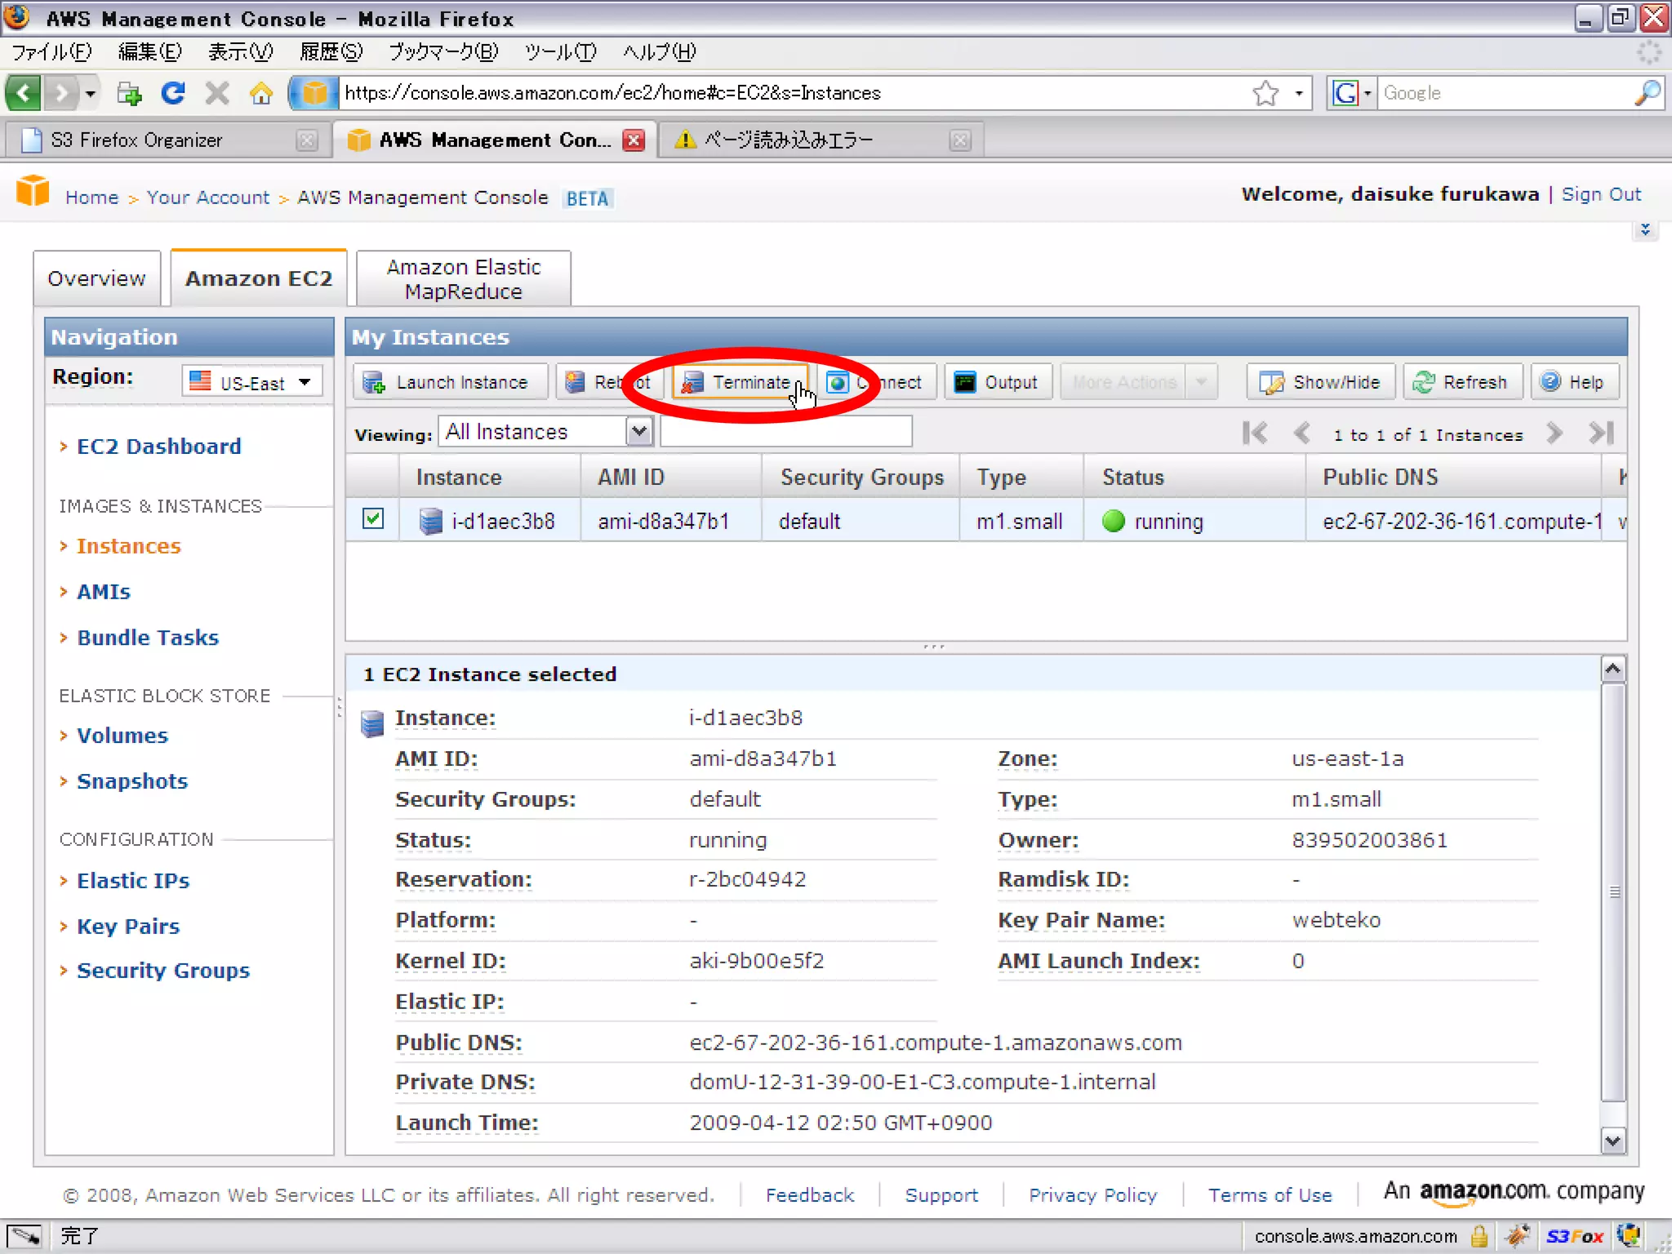
Task: Open Volumes in navigation
Action: pyautogui.click(x=122, y=736)
